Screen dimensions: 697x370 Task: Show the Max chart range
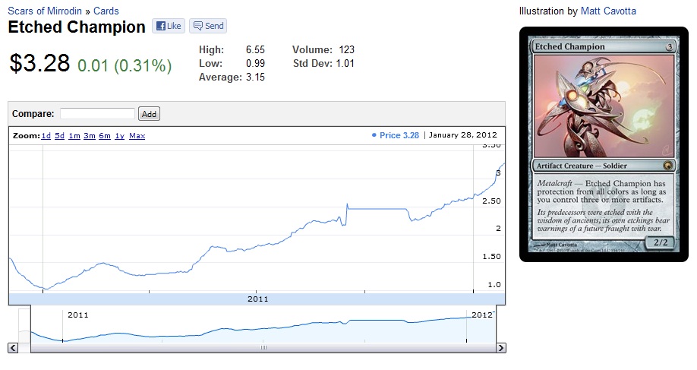click(x=137, y=136)
